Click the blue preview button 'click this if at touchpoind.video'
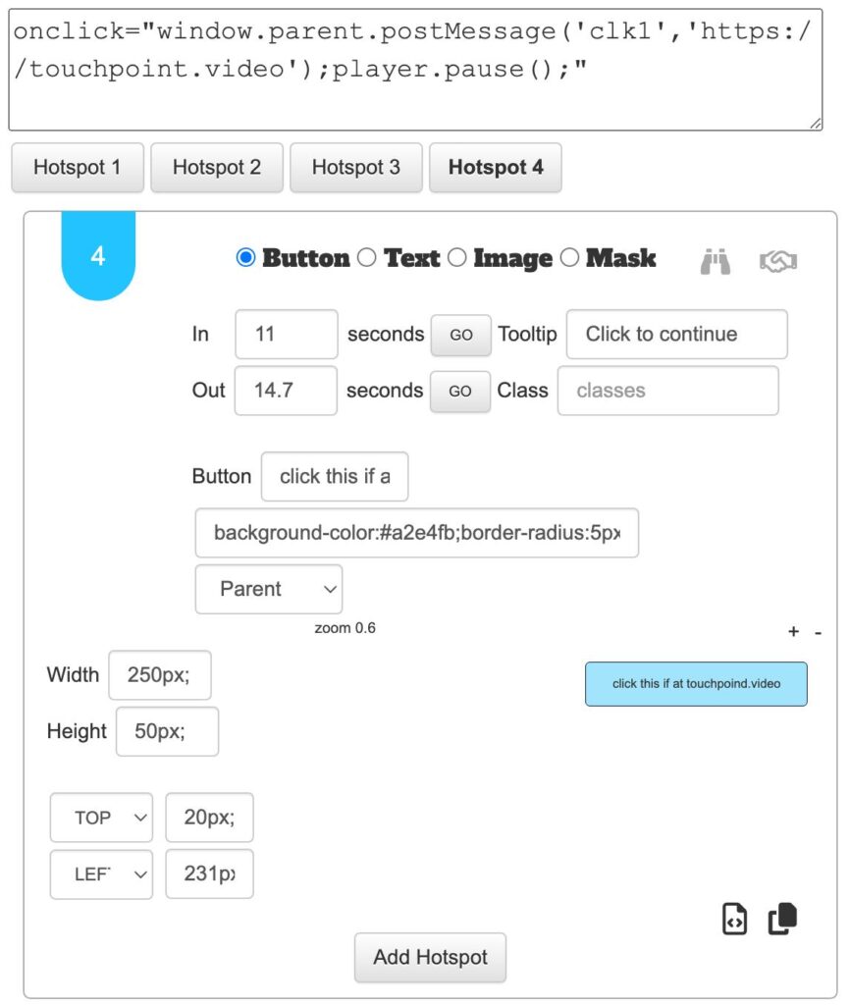This screenshot has height=1005, width=849. 696,684
